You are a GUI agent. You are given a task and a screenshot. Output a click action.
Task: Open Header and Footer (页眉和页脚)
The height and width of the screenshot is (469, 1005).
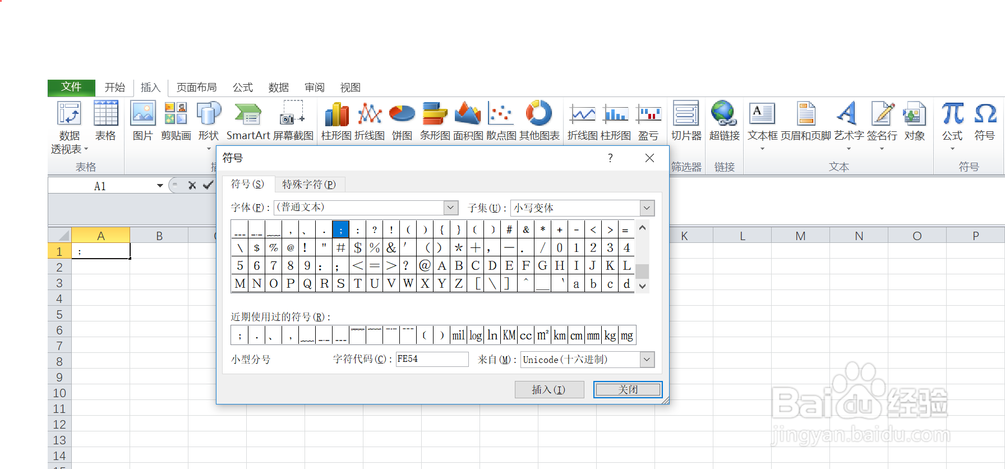tap(806, 121)
